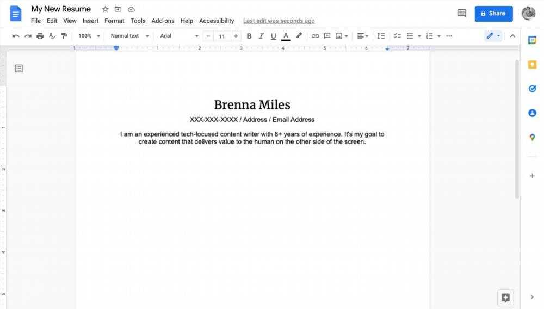Open Google Keep in side panel

532,65
